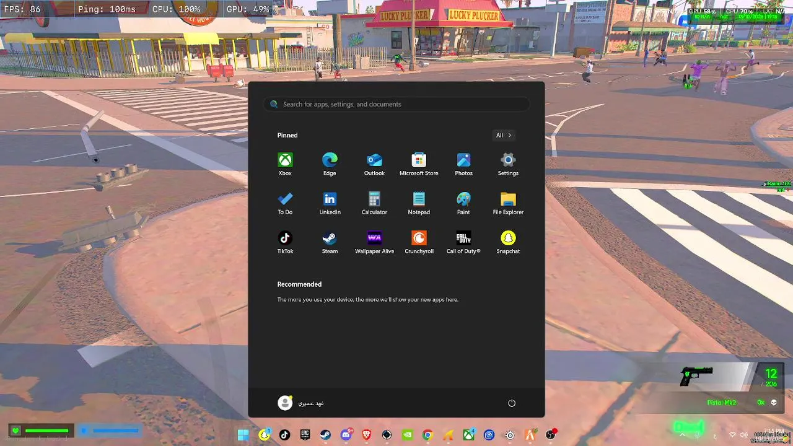Switch to FiveM on the taskbar
The width and height of the screenshot is (793, 446).
[x=530, y=435]
